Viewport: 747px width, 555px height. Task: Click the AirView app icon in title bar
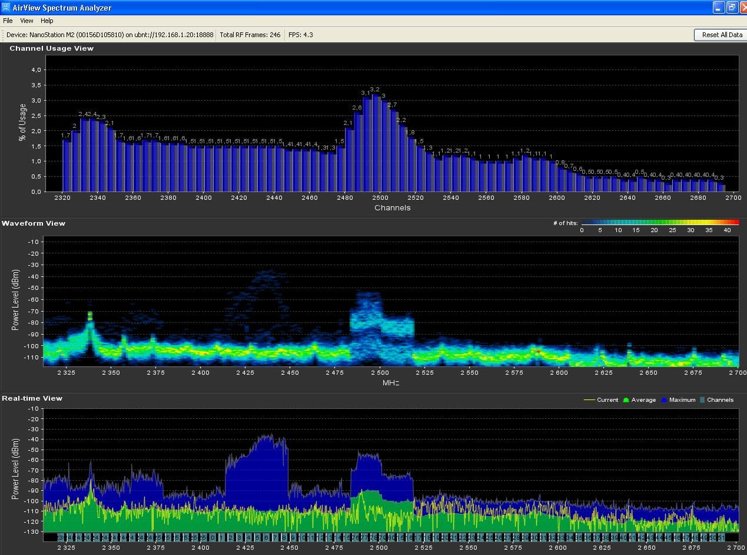(x=6, y=8)
